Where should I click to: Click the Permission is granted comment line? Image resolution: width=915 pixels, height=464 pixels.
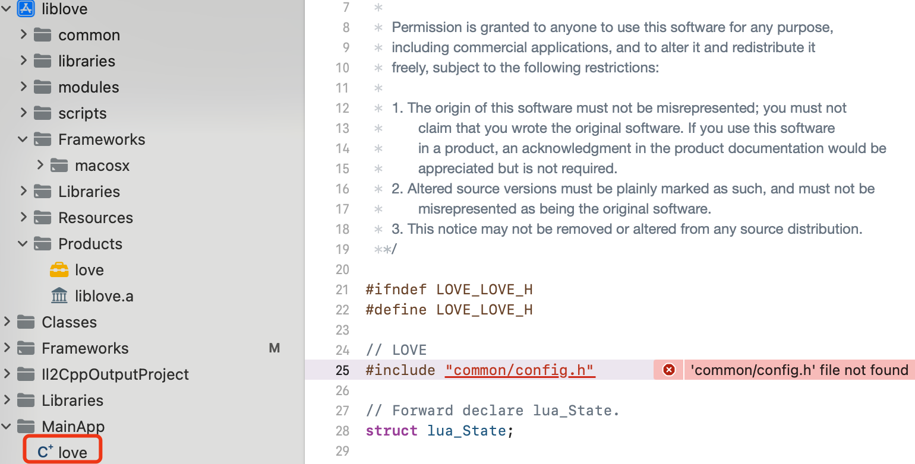point(613,27)
